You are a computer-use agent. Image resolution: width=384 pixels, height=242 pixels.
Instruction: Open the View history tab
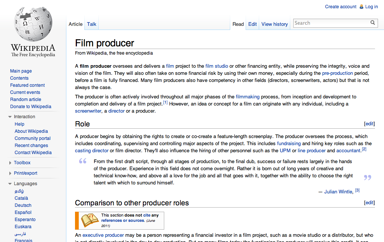coord(274,24)
